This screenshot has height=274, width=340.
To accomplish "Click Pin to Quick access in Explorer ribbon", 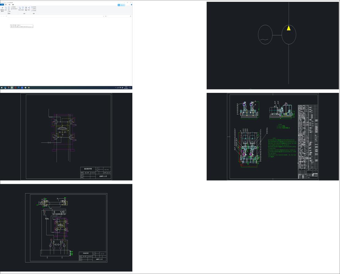I will tap(2, 9).
